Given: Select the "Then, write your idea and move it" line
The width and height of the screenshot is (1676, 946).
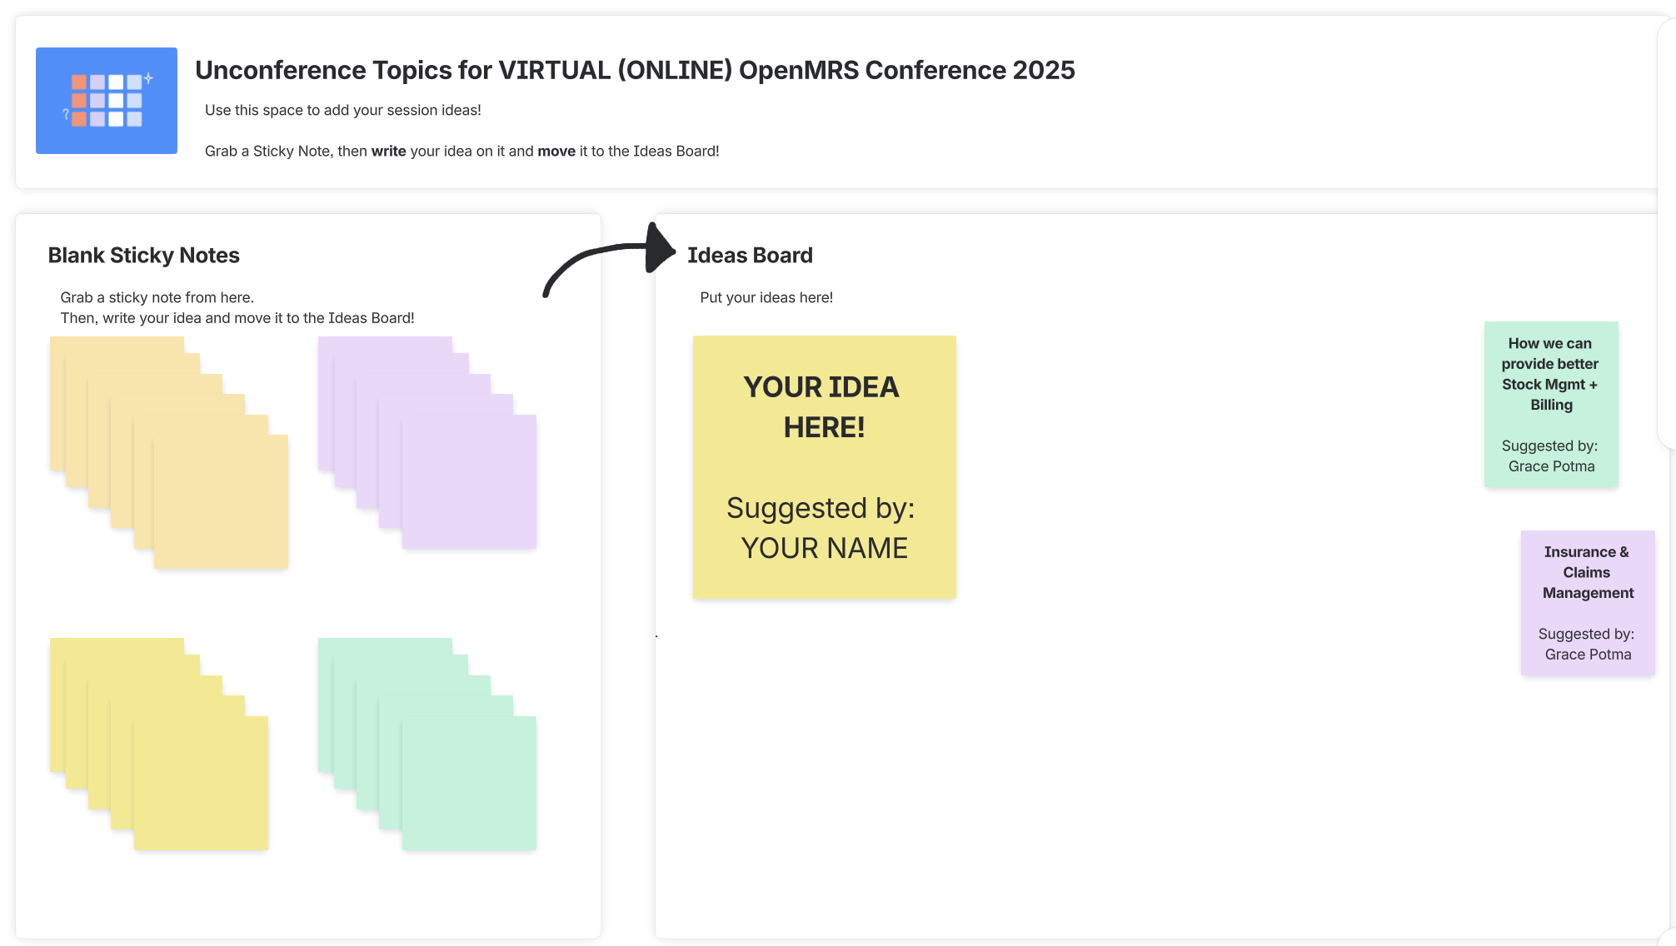Looking at the screenshot, I should point(237,318).
